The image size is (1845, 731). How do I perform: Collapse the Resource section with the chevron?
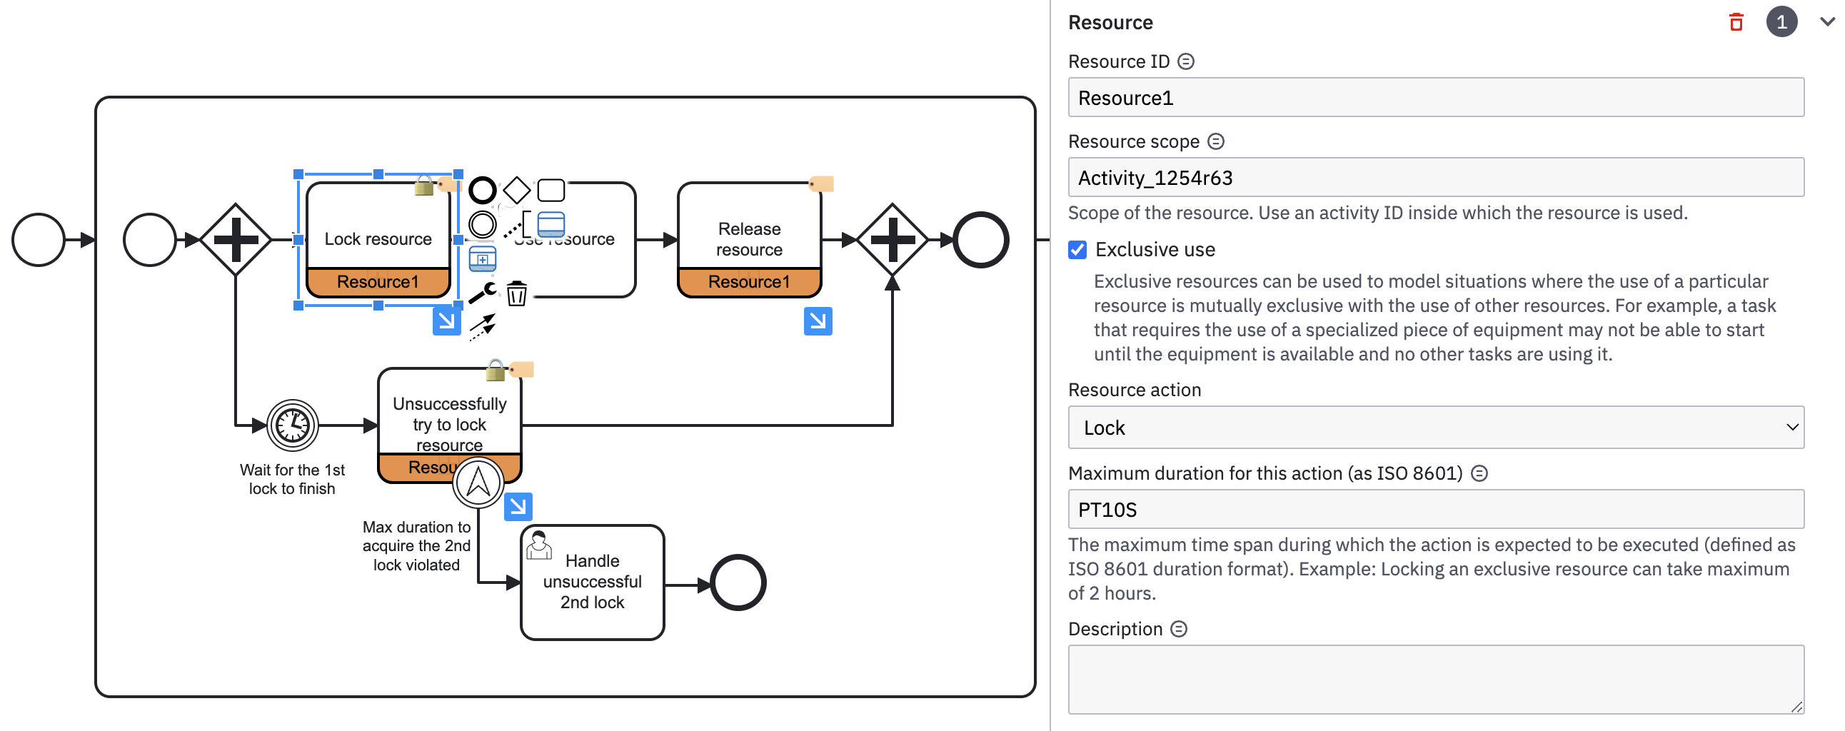1827,22
